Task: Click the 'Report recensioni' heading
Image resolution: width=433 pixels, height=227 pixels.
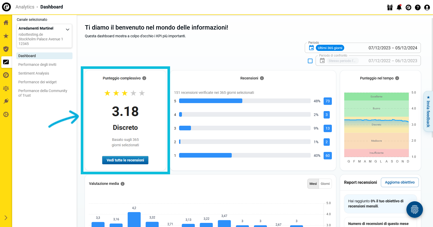Action: (x=360, y=182)
